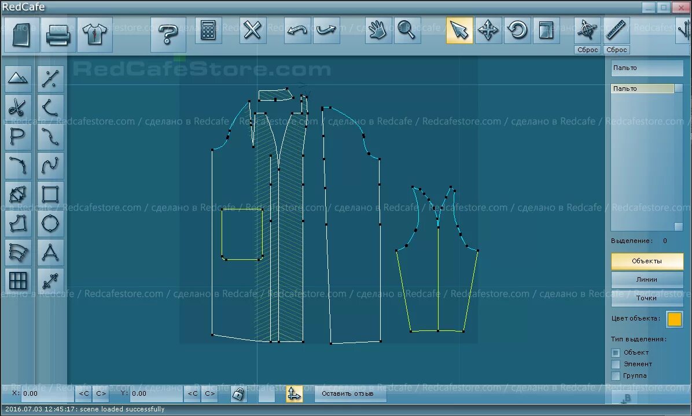Click the undo arrow
The height and width of the screenshot is (416, 692).
(x=297, y=30)
